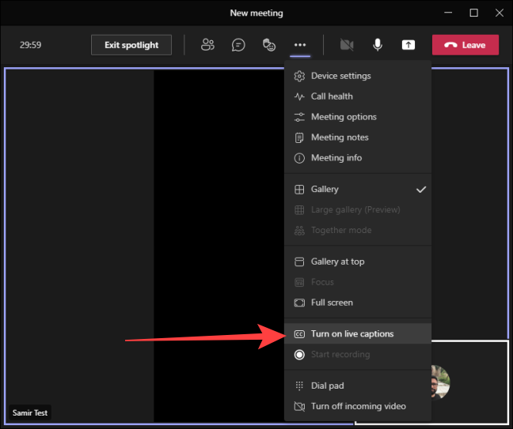Click the Exit spotlight button

(131, 45)
